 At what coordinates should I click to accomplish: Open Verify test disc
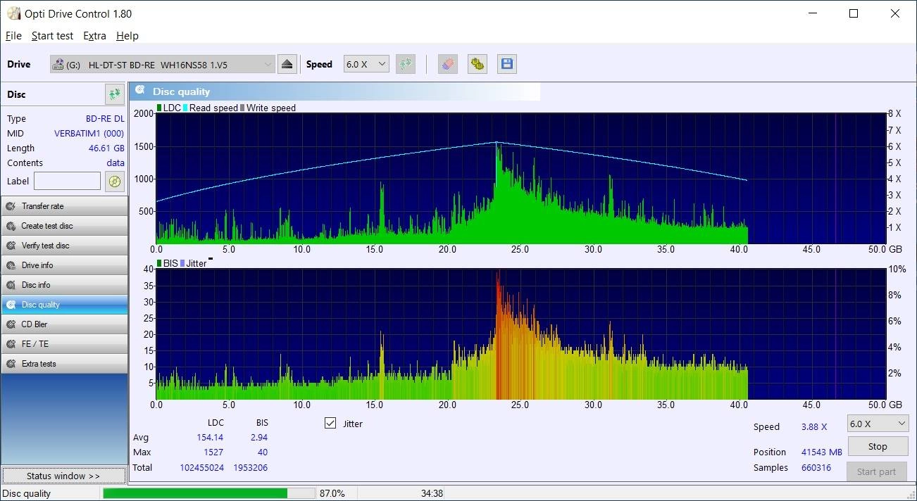(64, 246)
